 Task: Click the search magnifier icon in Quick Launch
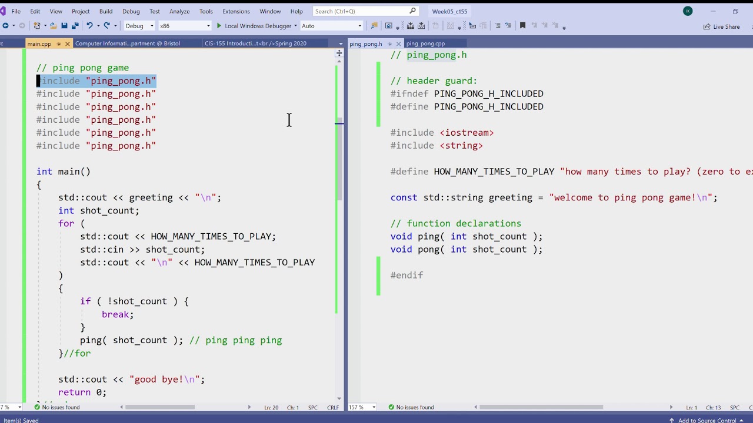pyautogui.click(x=412, y=11)
